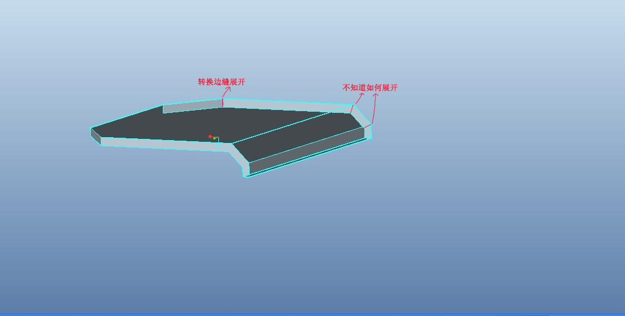Select the small gray end face at the far left corner

[96, 136]
